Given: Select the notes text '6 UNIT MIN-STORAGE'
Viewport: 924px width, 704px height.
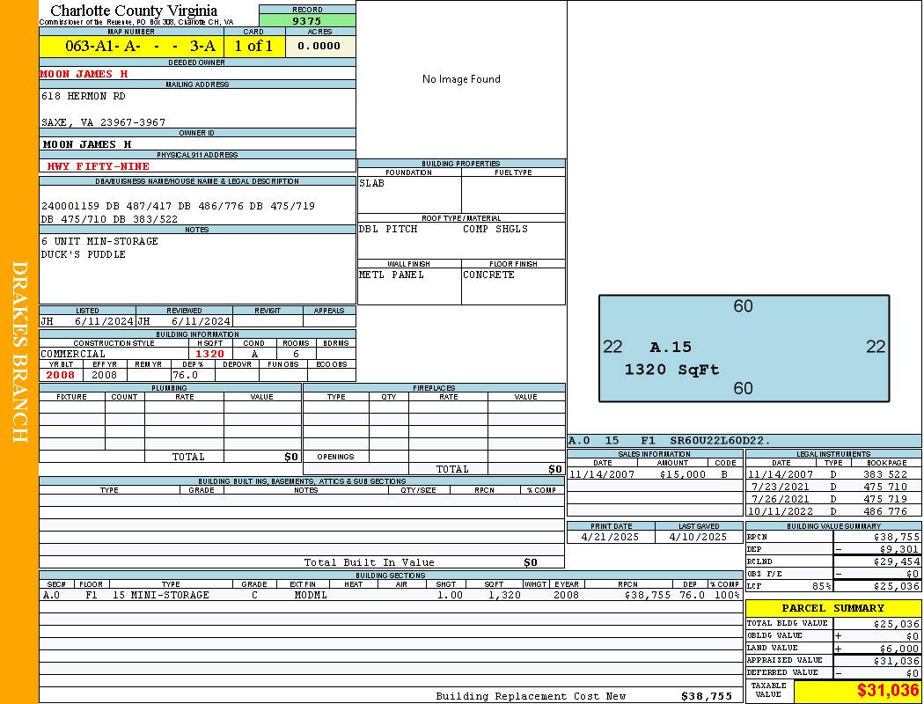Looking at the screenshot, I should [x=99, y=241].
